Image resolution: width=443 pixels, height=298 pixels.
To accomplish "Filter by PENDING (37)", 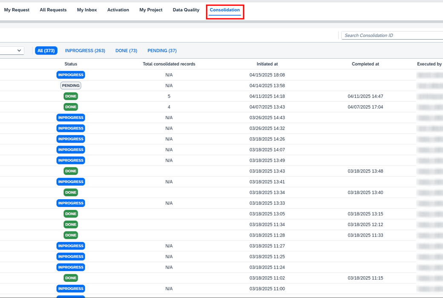I will coord(162,51).
